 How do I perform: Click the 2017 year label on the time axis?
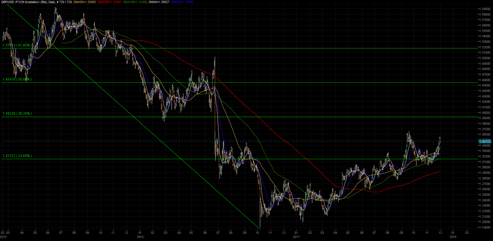296,236
